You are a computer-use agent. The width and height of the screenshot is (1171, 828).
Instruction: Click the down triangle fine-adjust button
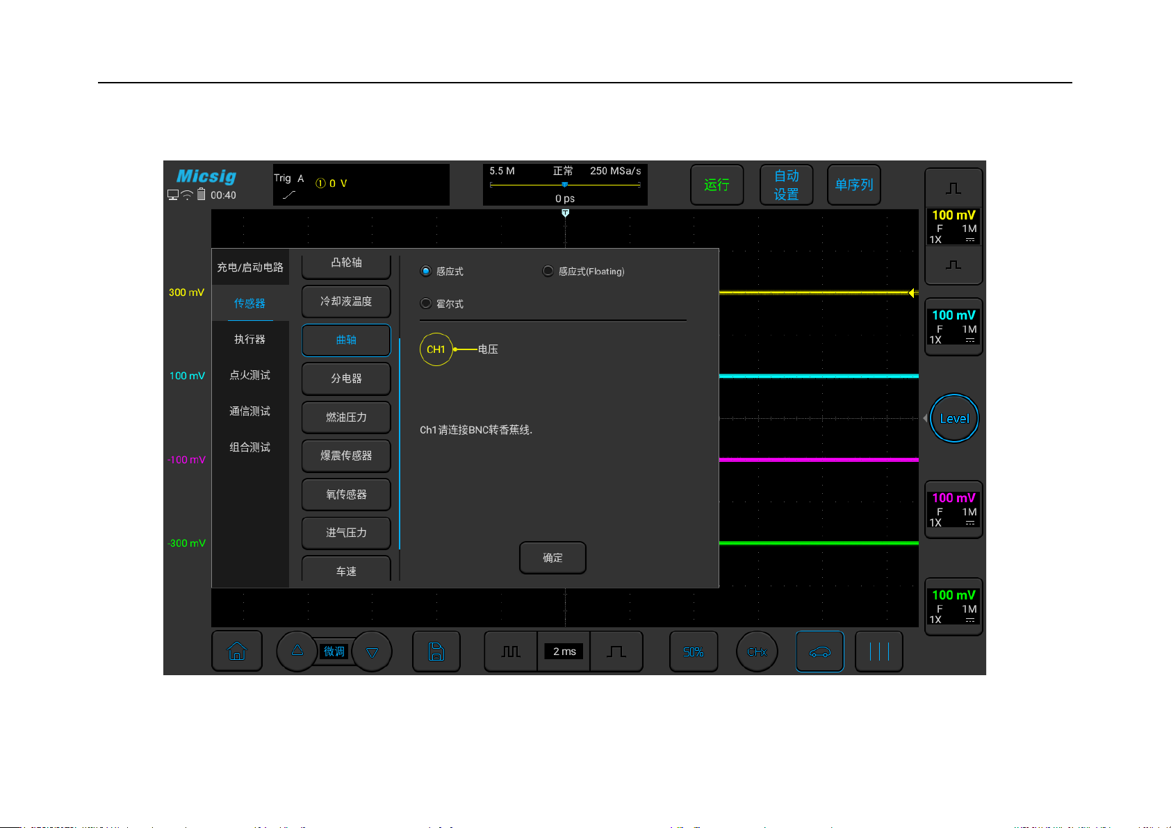point(372,652)
